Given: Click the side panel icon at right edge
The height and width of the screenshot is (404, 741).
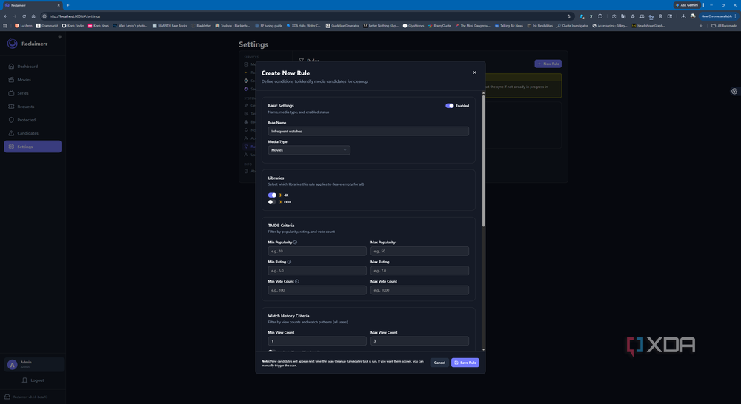Looking at the screenshot, I should coord(734,92).
